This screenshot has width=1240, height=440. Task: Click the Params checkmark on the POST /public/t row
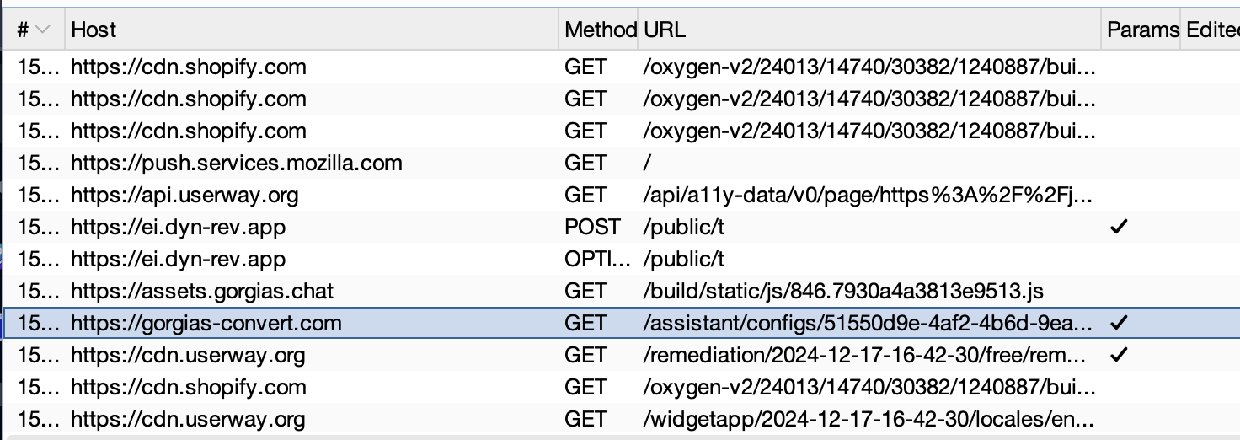(1118, 228)
